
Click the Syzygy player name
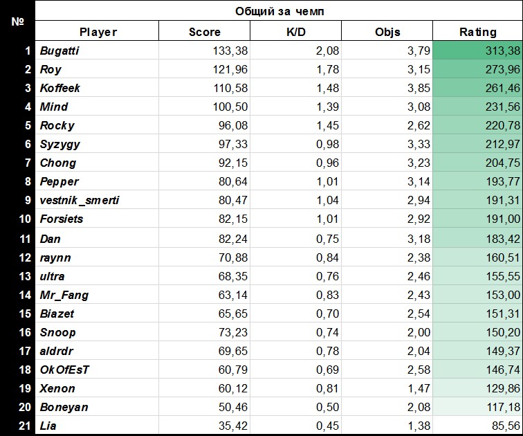[x=60, y=144]
